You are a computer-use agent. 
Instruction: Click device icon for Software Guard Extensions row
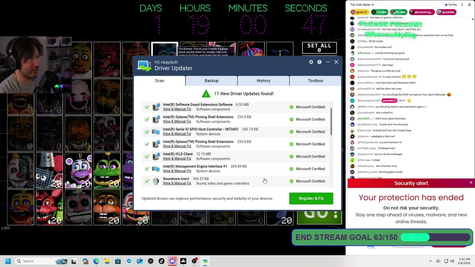pyautogui.click(x=156, y=107)
